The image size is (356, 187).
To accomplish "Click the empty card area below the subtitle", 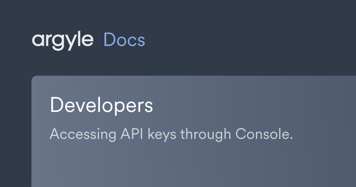I will pos(193,166).
